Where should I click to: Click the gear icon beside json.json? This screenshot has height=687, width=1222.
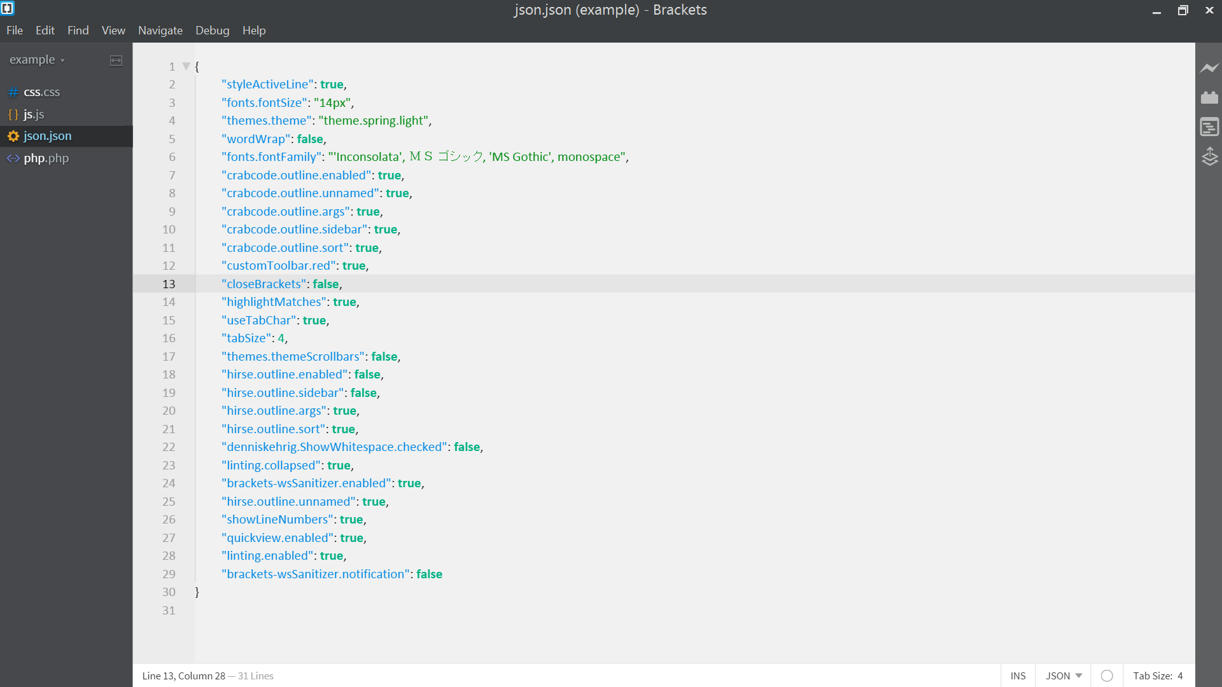[13, 135]
